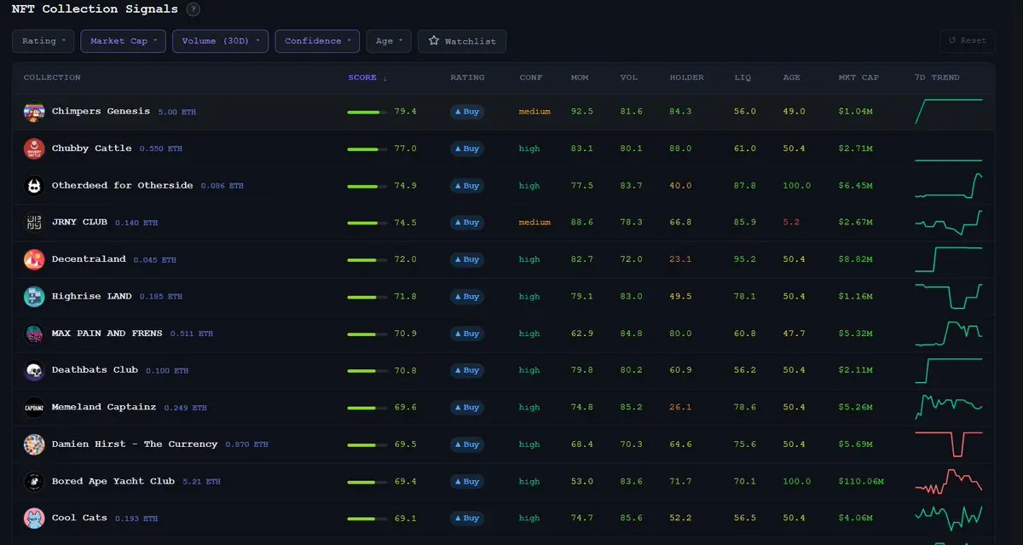Image resolution: width=1023 pixels, height=545 pixels.
Task: Sort by the COLLECTION column header
Action: (x=52, y=78)
